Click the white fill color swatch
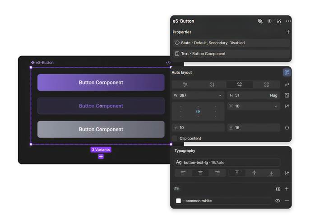 178,201
